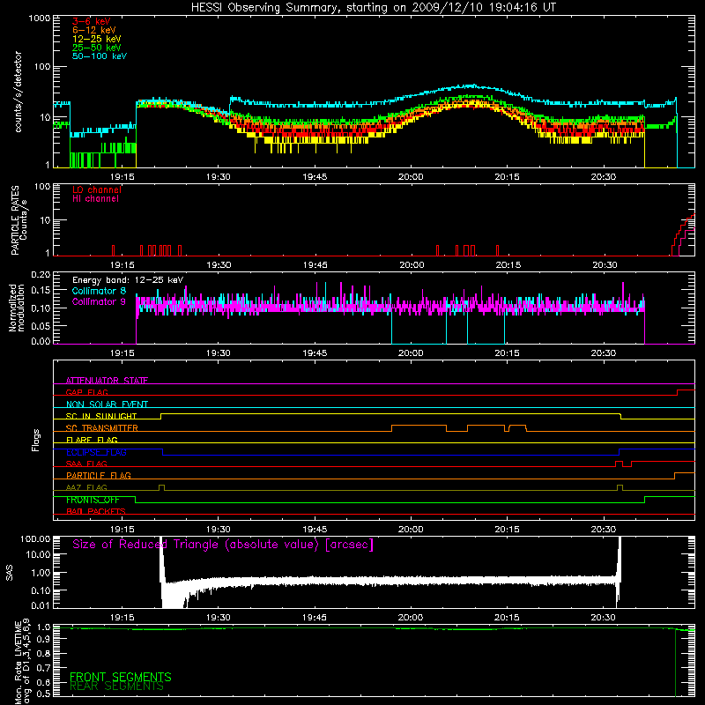The height and width of the screenshot is (705, 705).
Task: Click the Flags panel axis label
Action: [36, 440]
